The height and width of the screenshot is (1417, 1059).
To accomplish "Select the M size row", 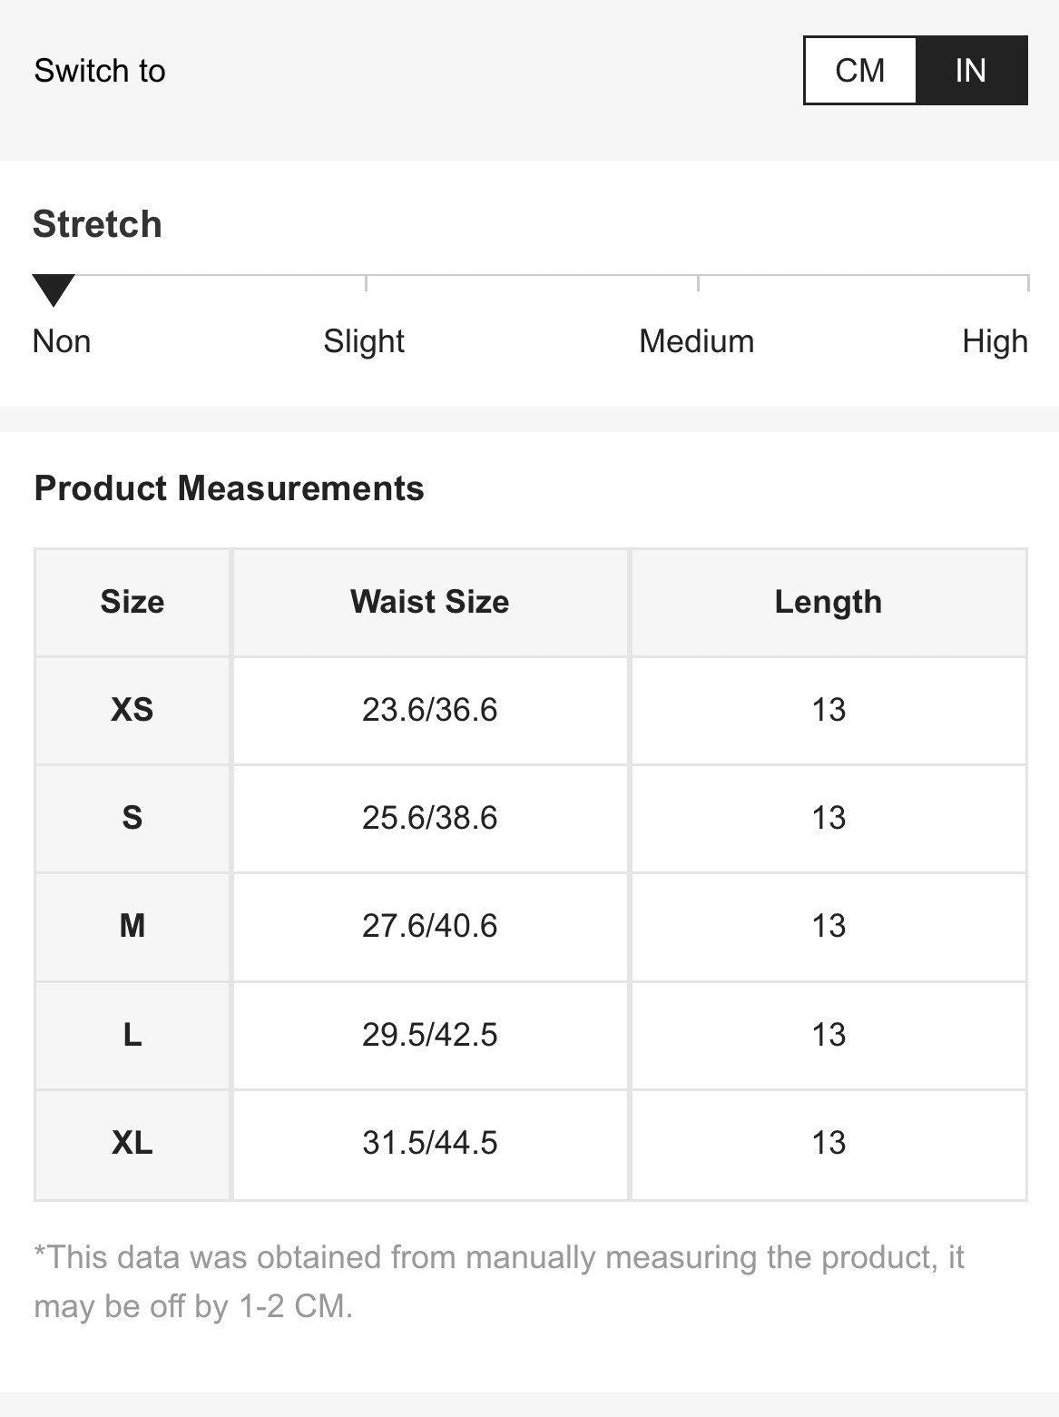I will point(531,926).
